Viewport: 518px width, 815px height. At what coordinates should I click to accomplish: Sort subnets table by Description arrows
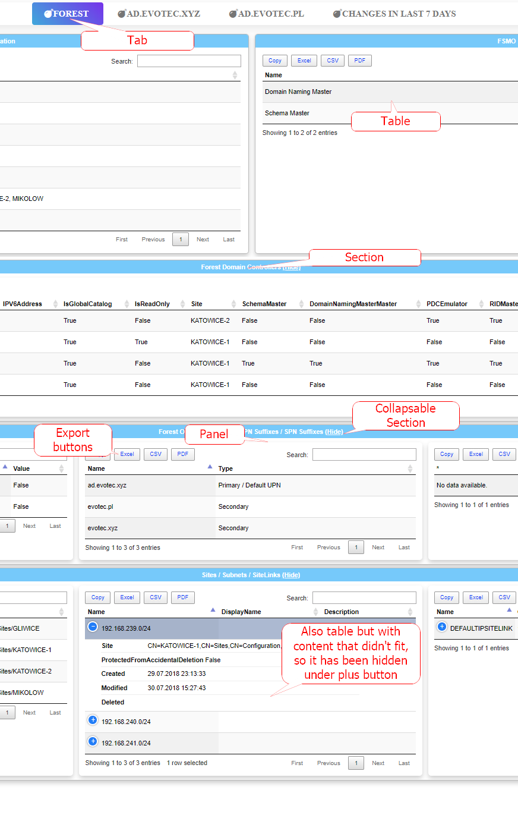click(x=410, y=612)
